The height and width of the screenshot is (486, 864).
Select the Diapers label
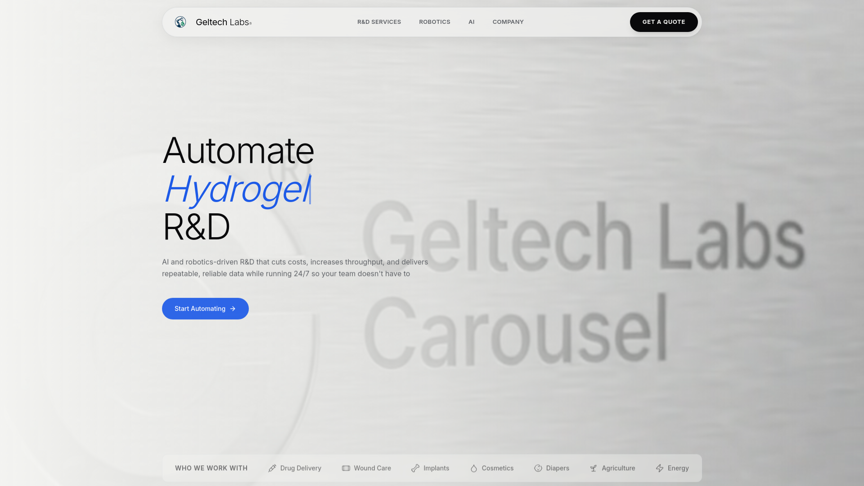tap(558, 468)
